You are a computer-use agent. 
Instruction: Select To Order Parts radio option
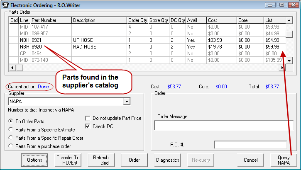pyautogui.click(x=11, y=121)
